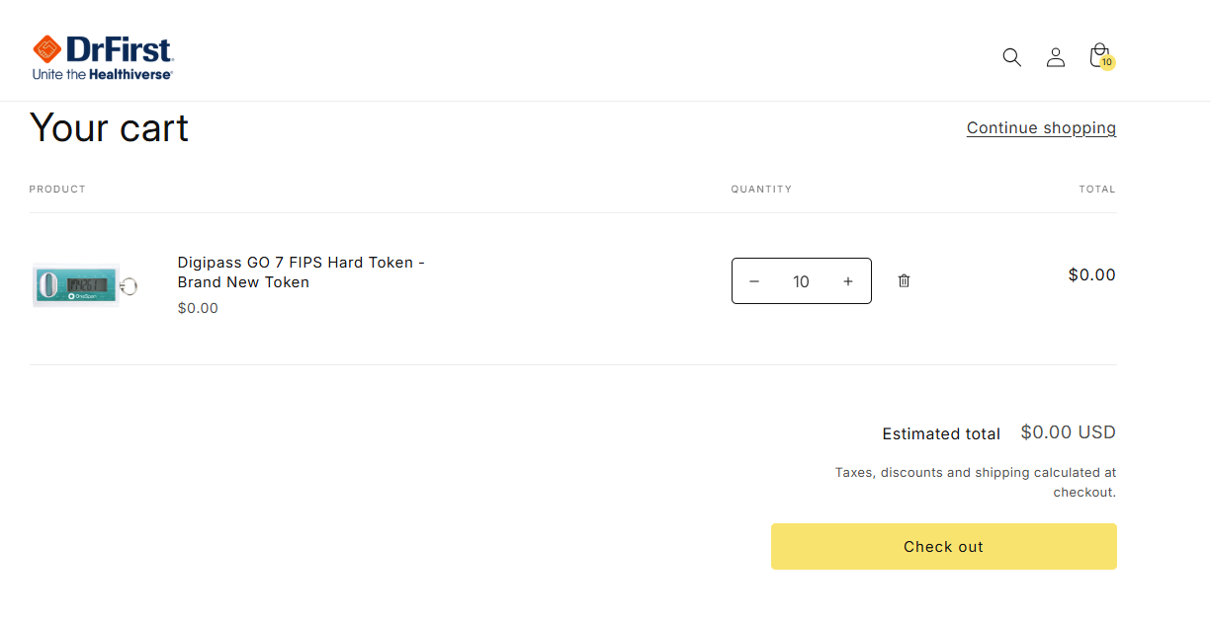Click the quantity field showing 10
The height and width of the screenshot is (621, 1211).
click(x=801, y=281)
